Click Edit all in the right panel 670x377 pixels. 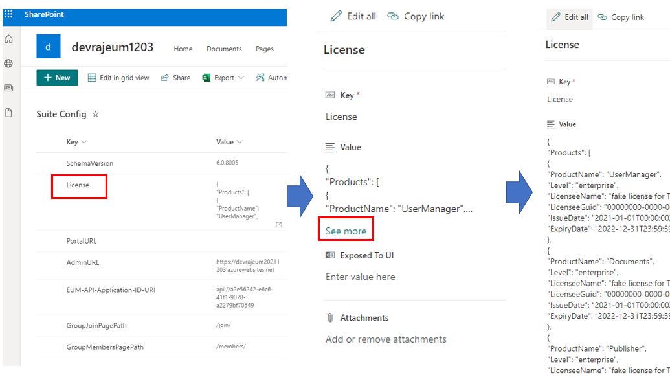(x=570, y=17)
